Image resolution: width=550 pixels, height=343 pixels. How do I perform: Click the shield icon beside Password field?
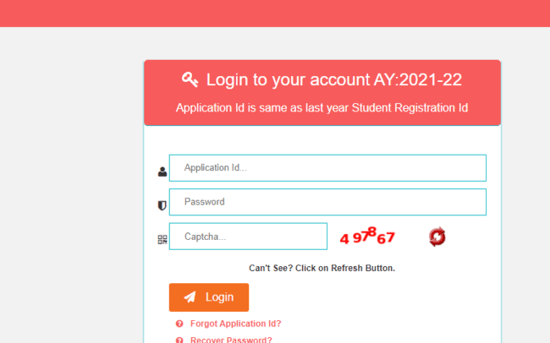tap(162, 205)
